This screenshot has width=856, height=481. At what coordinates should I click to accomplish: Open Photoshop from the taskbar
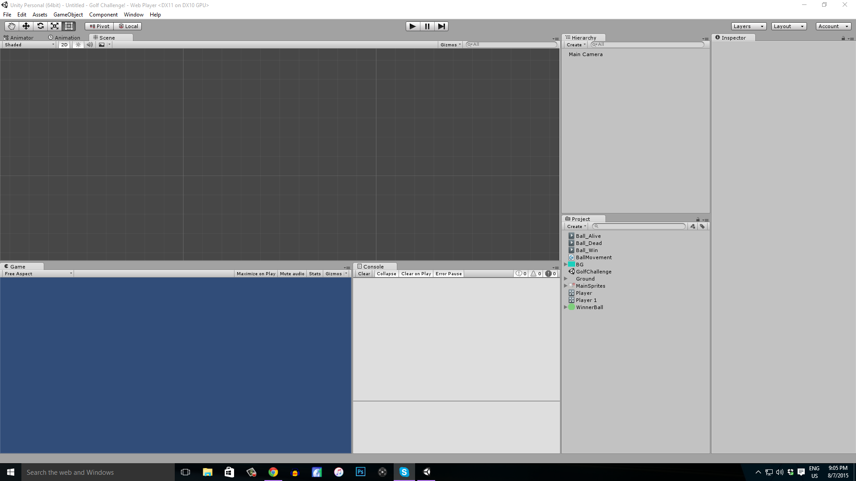(x=361, y=472)
